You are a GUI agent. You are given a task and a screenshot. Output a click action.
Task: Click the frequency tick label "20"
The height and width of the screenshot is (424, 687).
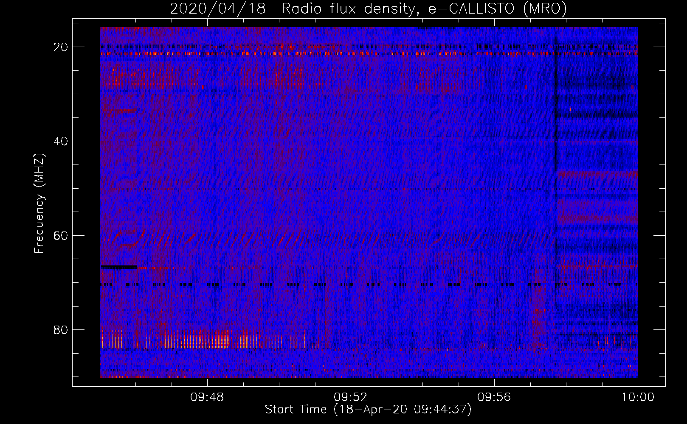pos(61,47)
